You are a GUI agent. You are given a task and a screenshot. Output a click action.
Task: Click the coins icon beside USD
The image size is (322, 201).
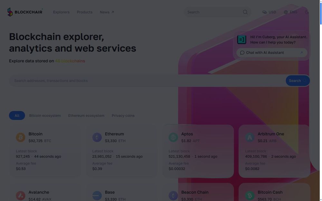(264, 12)
